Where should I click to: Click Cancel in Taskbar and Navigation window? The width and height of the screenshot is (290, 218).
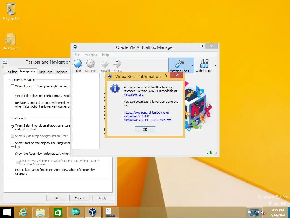(79, 198)
